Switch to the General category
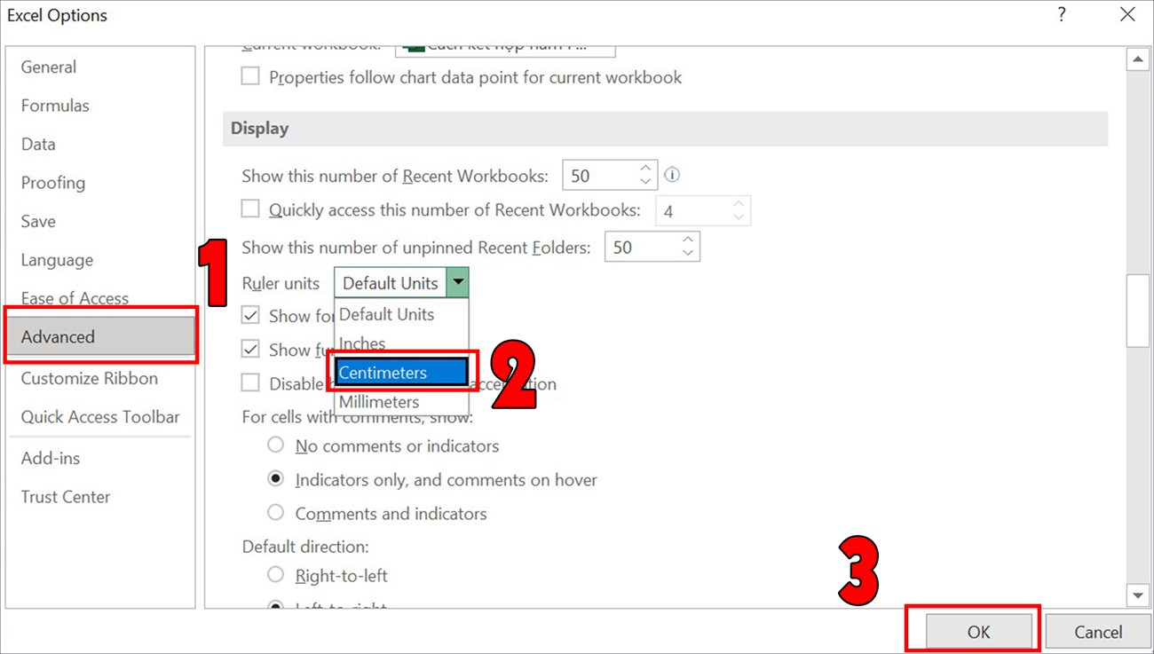This screenshot has width=1154, height=654. pyautogui.click(x=48, y=67)
